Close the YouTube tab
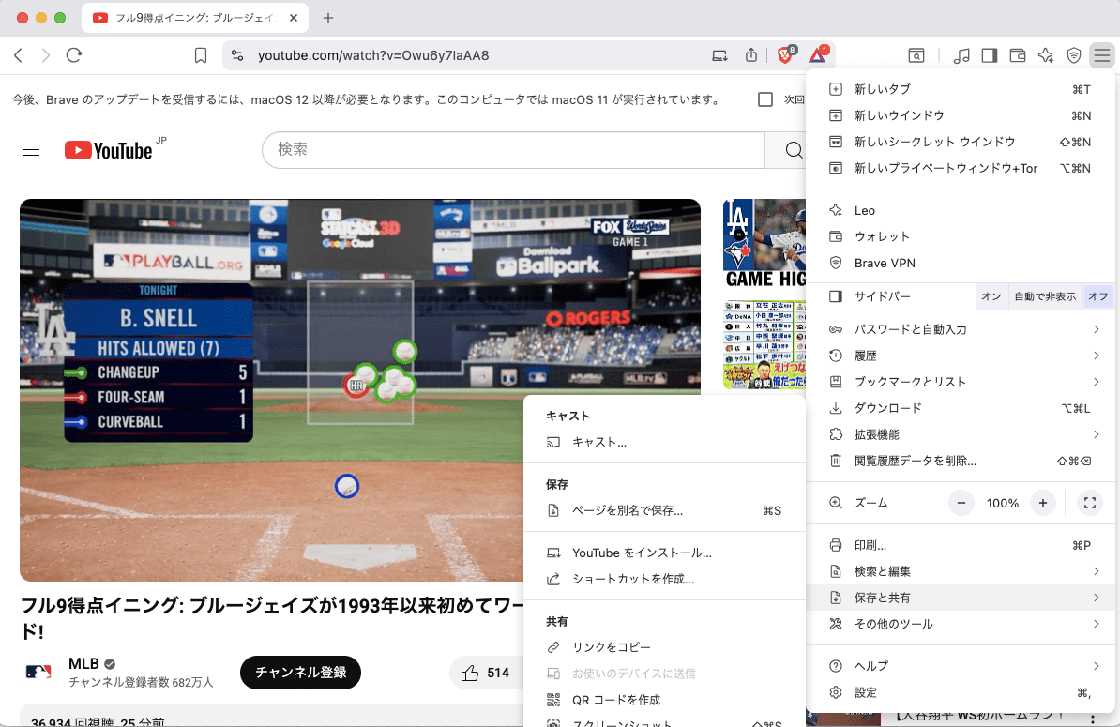Viewport: 1120px width, 727px height. pos(294,18)
